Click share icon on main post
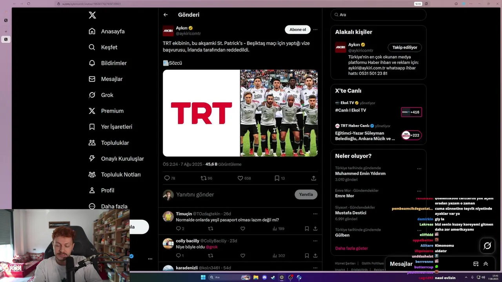 314,178
